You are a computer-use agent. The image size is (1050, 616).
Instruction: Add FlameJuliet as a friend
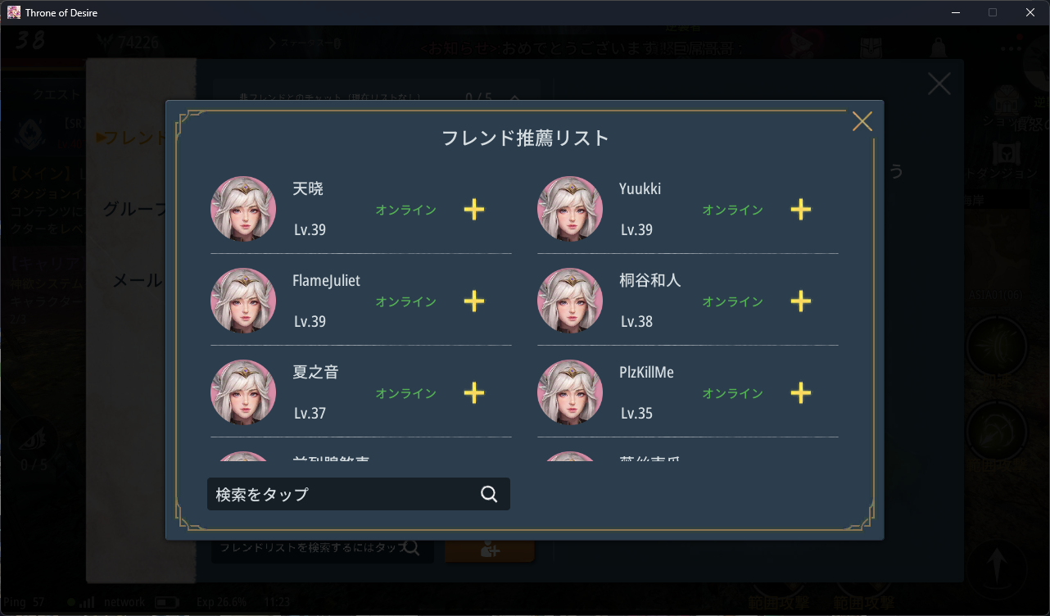(474, 301)
